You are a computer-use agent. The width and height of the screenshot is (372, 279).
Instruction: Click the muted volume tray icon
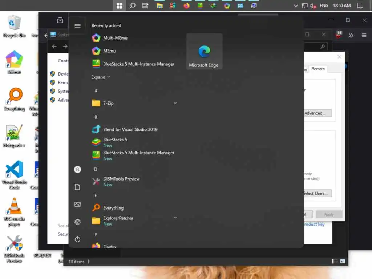click(313, 5)
